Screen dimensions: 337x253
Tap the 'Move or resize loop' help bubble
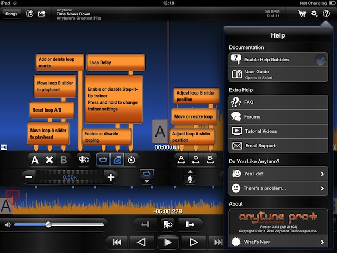click(x=194, y=116)
